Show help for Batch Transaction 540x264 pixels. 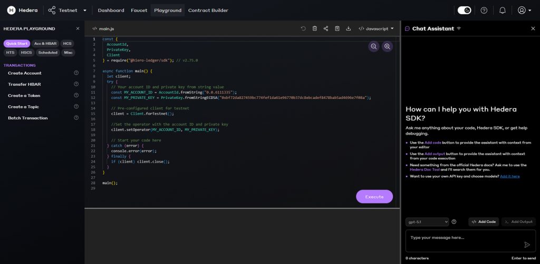tap(76, 117)
